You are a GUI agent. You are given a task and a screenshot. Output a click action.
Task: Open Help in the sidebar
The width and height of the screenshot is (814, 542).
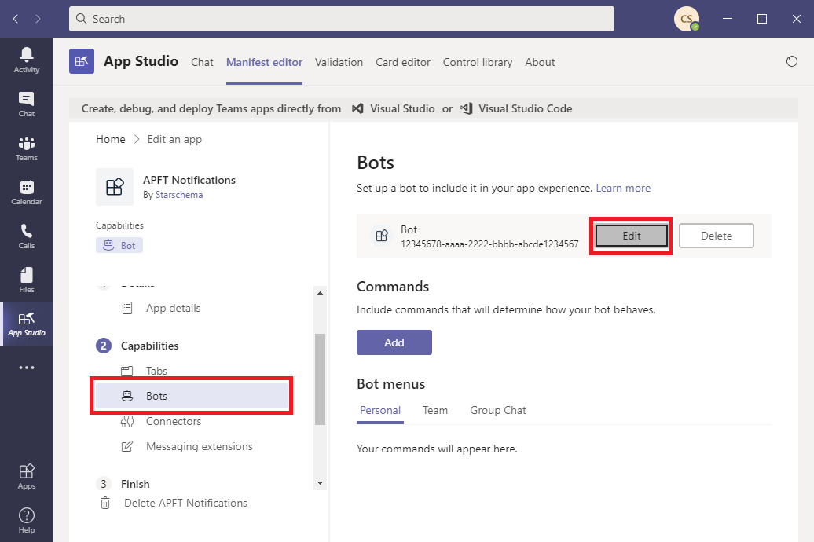point(27,520)
